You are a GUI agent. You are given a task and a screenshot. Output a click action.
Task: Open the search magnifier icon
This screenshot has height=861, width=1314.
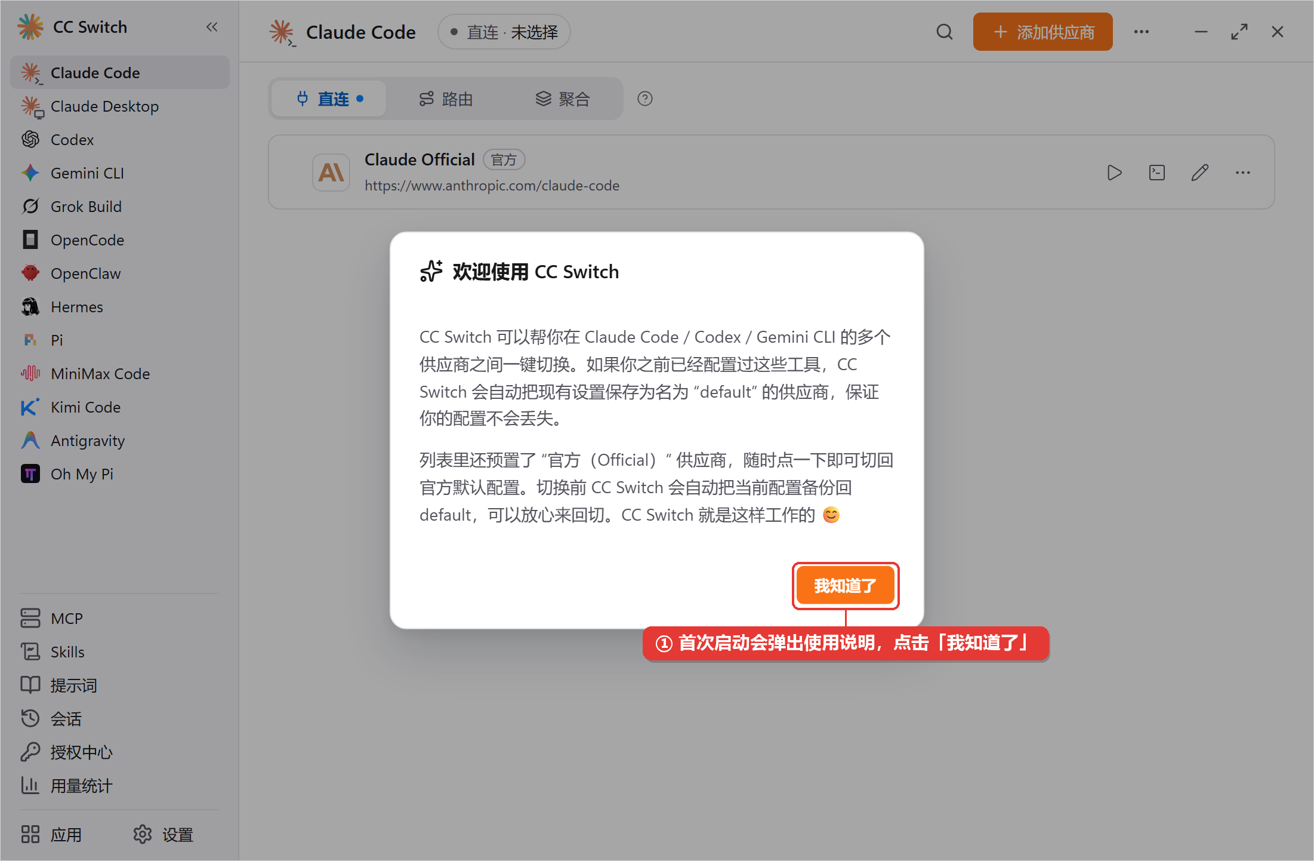point(945,32)
